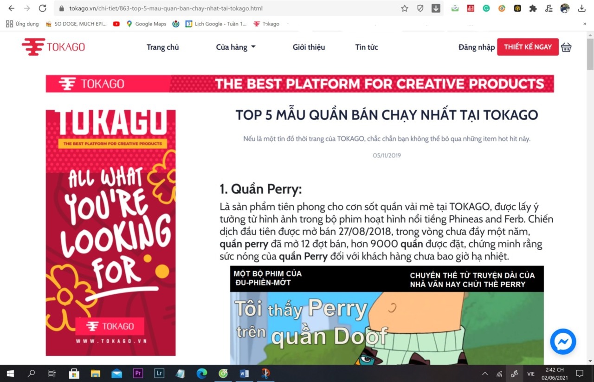Expand the Cửa hàng dropdown menu
Image resolution: width=594 pixels, height=382 pixels.
(236, 47)
